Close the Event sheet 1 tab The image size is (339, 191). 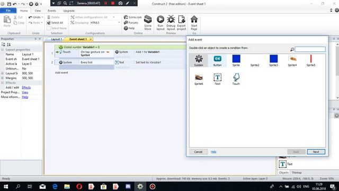(91, 39)
